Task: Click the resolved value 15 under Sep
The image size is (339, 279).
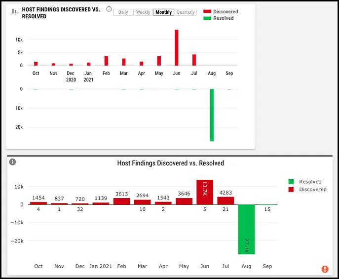Action: [267, 209]
